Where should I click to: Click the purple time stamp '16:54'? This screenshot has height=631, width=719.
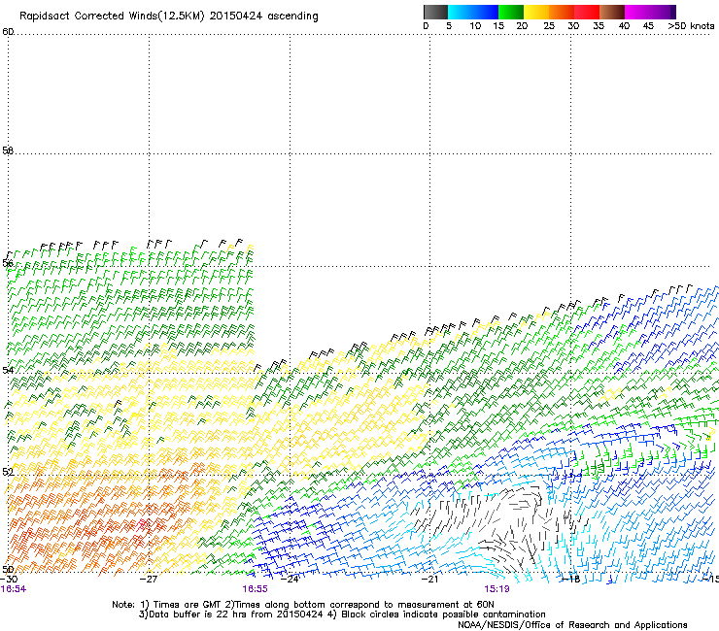14,589
